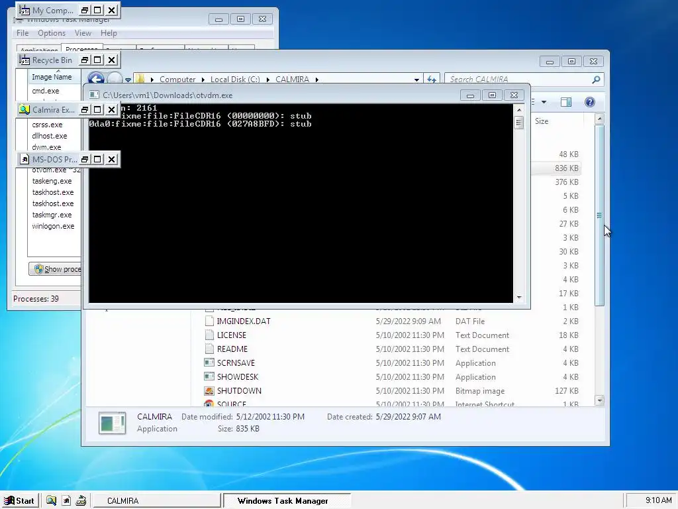678x509 pixels.
Task: Click the My Computer mini-window system icon
Action: 24,10
